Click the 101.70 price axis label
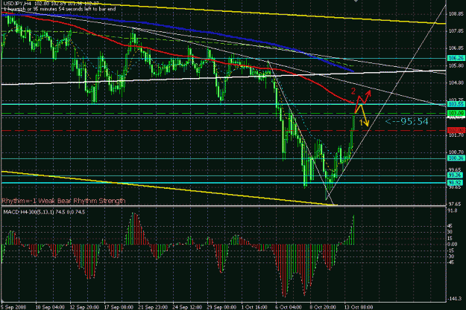The width and height of the screenshot is (466, 310). (456, 135)
